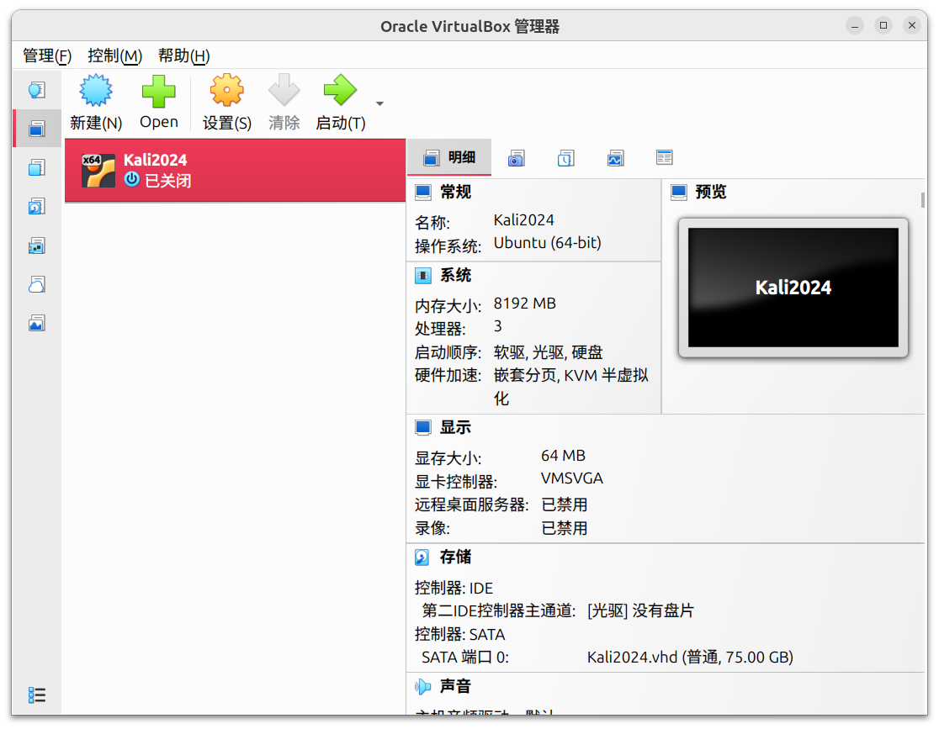
Task: Click the green Open add machine button
Action: coord(159,103)
